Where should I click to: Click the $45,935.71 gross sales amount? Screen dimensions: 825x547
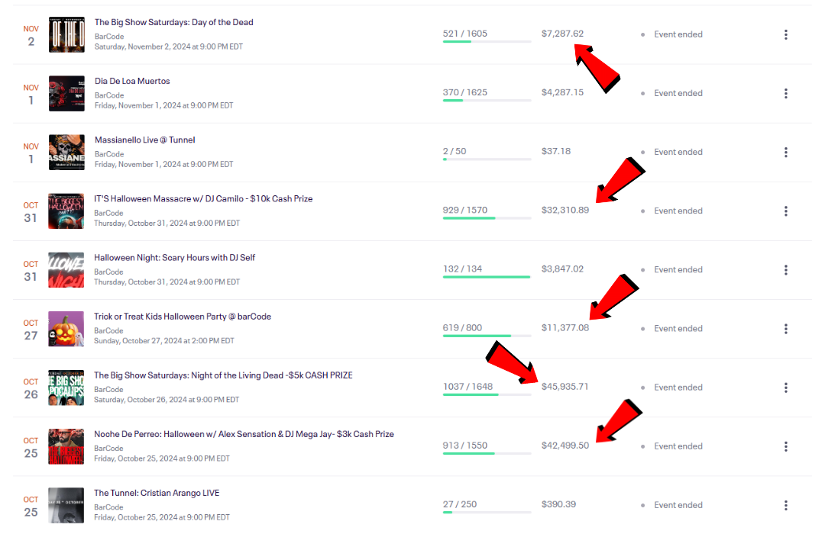click(x=565, y=387)
